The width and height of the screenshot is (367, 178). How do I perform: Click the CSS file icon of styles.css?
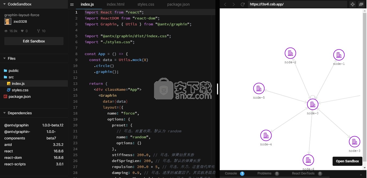click(x=8, y=90)
